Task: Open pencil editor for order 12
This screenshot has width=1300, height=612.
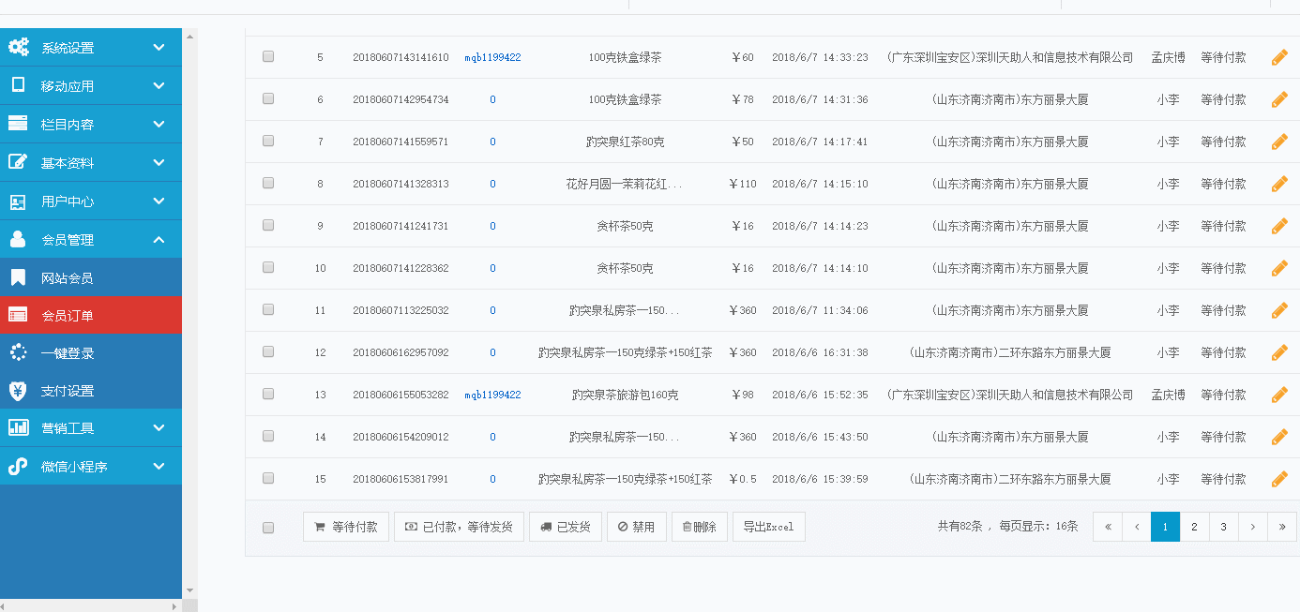Action: [x=1279, y=352]
